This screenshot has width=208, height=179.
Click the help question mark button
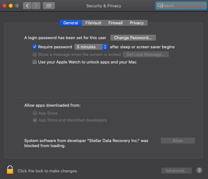point(199,170)
